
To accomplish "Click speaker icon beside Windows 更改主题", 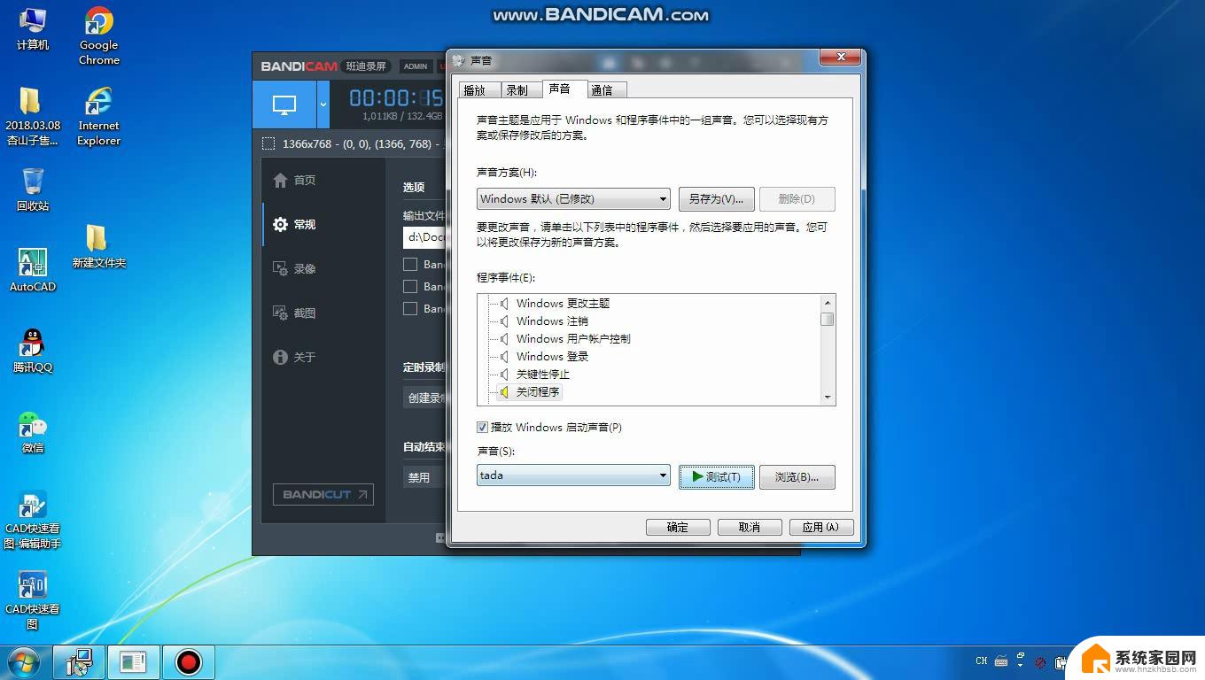I will [503, 303].
